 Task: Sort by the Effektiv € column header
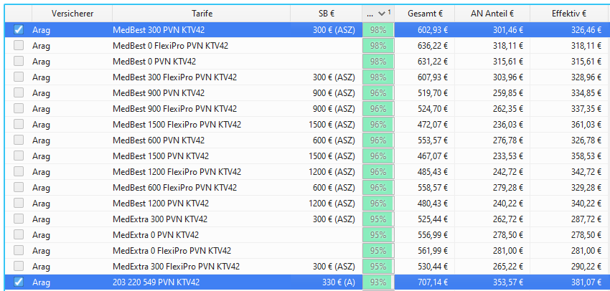[x=569, y=14]
